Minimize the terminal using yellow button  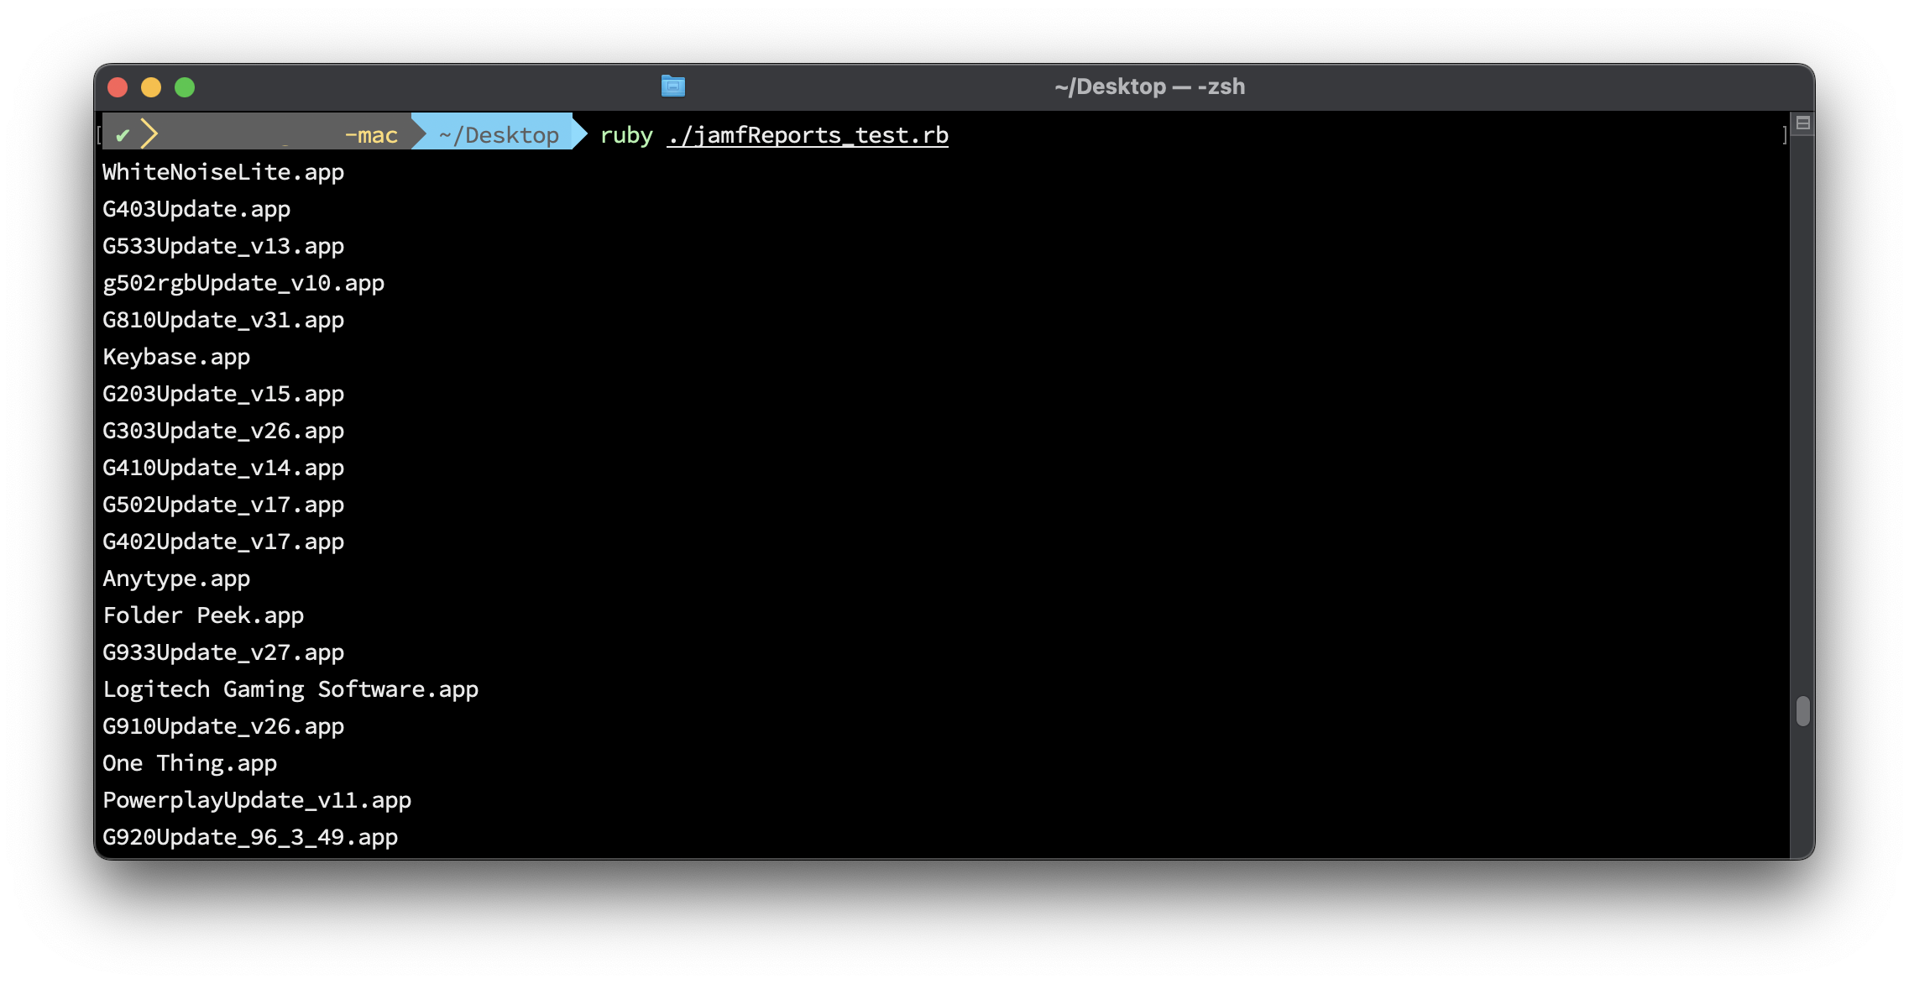point(151,87)
